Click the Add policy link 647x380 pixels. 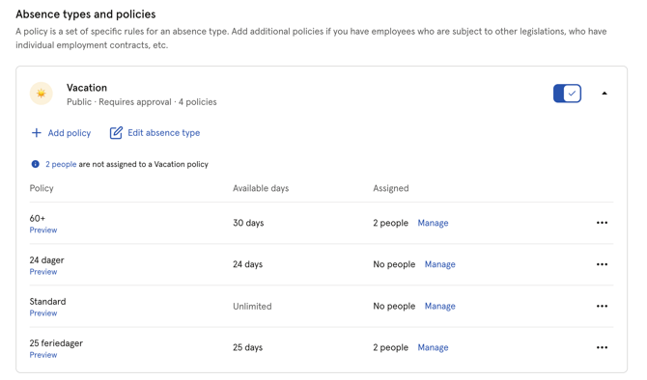click(70, 133)
